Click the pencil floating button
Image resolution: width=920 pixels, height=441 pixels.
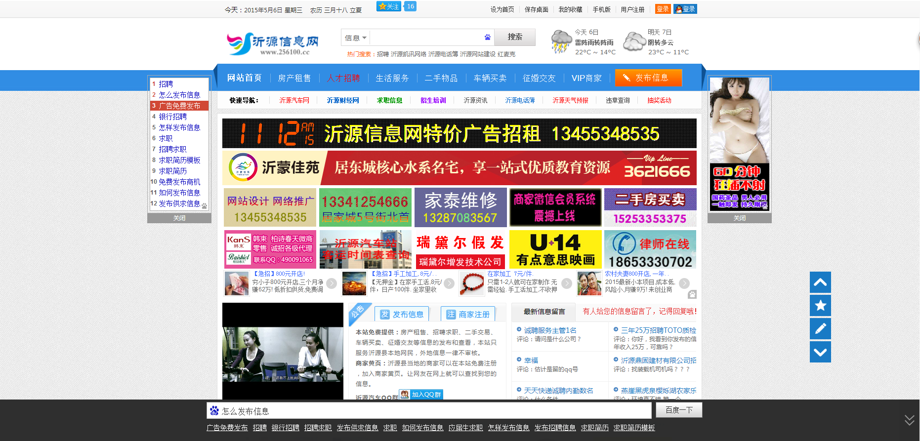click(x=820, y=329)
